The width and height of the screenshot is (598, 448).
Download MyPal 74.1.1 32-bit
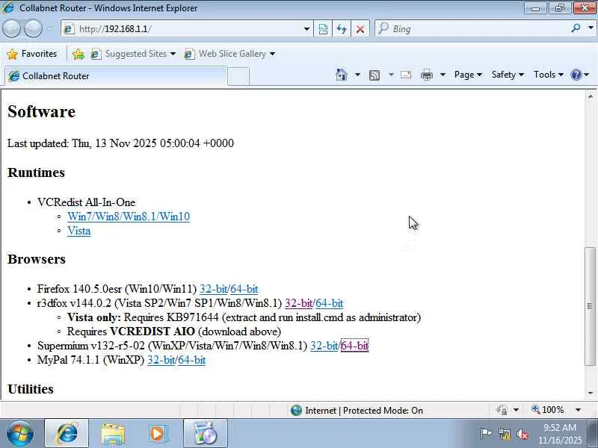(161, 360)
